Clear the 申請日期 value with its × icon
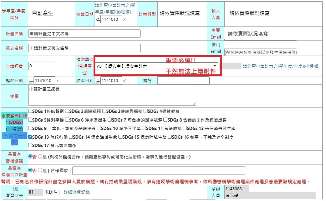The height and width of the screenshot is (201, 326). [x=124, y=20]
